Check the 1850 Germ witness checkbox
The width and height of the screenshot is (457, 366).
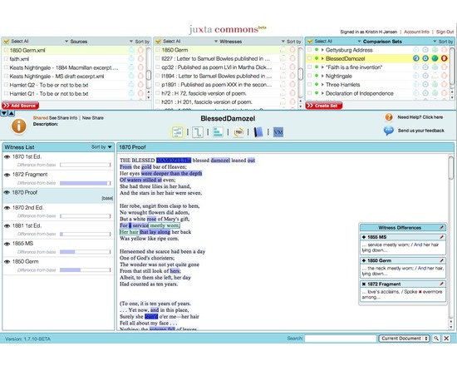158,50
